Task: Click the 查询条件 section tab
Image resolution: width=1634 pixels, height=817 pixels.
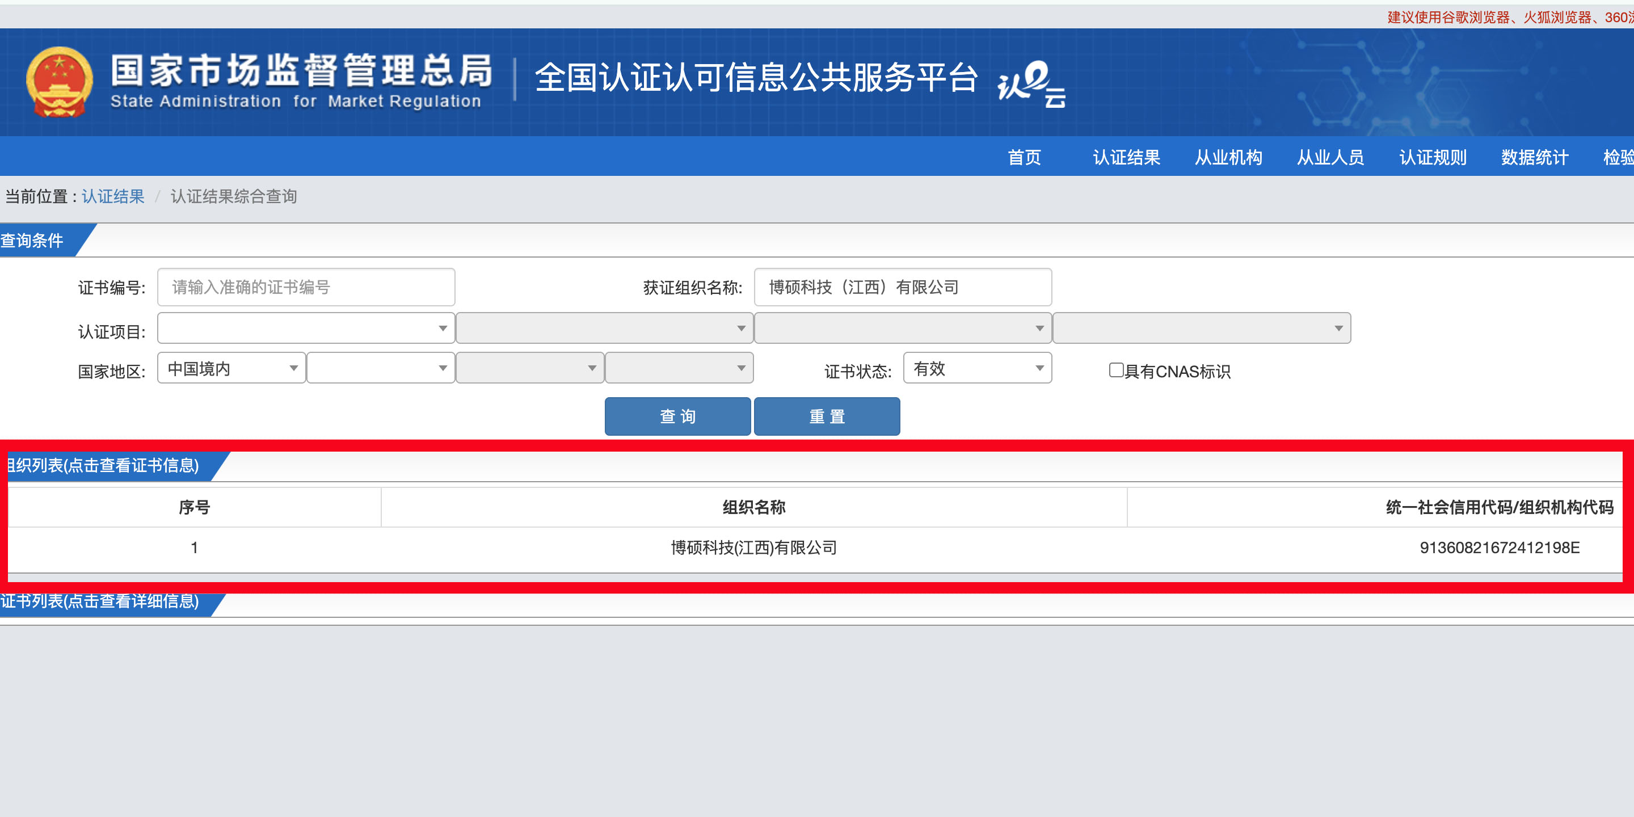Action: click(38, 241)
